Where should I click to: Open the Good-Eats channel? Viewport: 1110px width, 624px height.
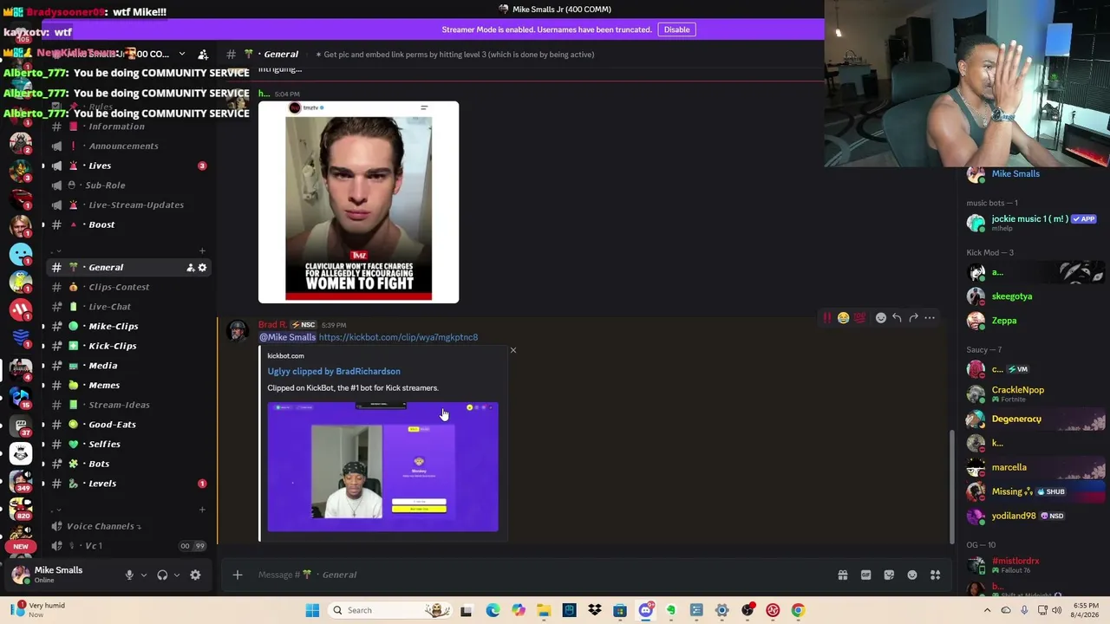tap(112, 425)
